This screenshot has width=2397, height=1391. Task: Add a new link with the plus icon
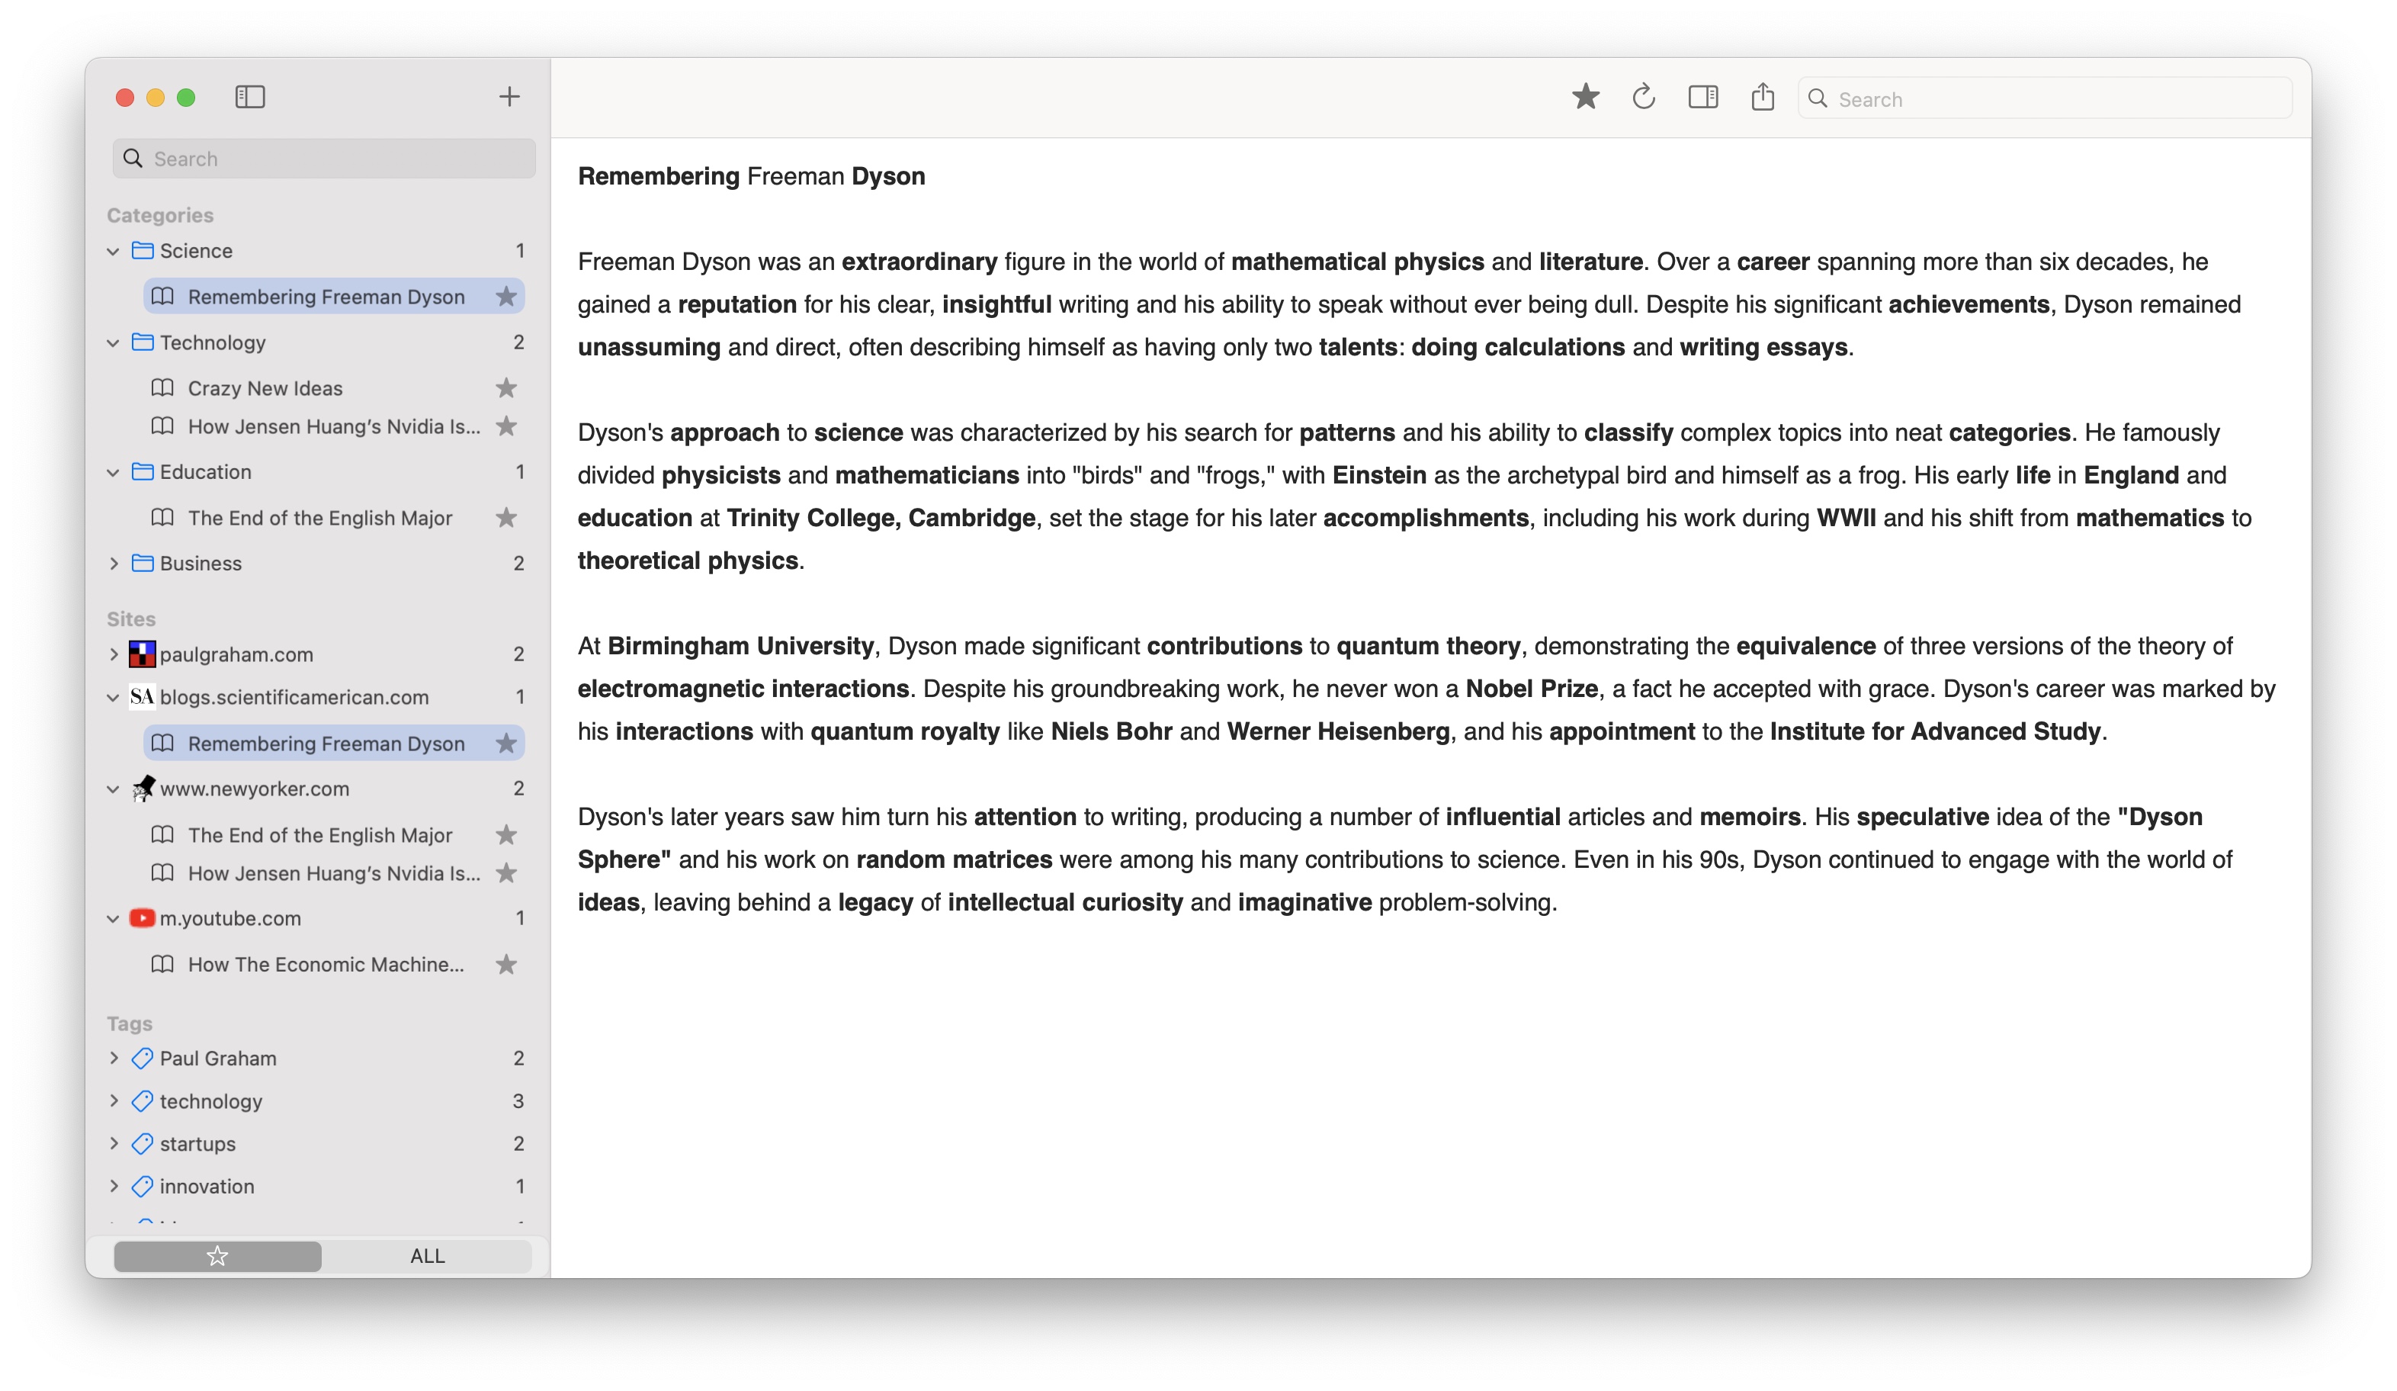(509, 97)
